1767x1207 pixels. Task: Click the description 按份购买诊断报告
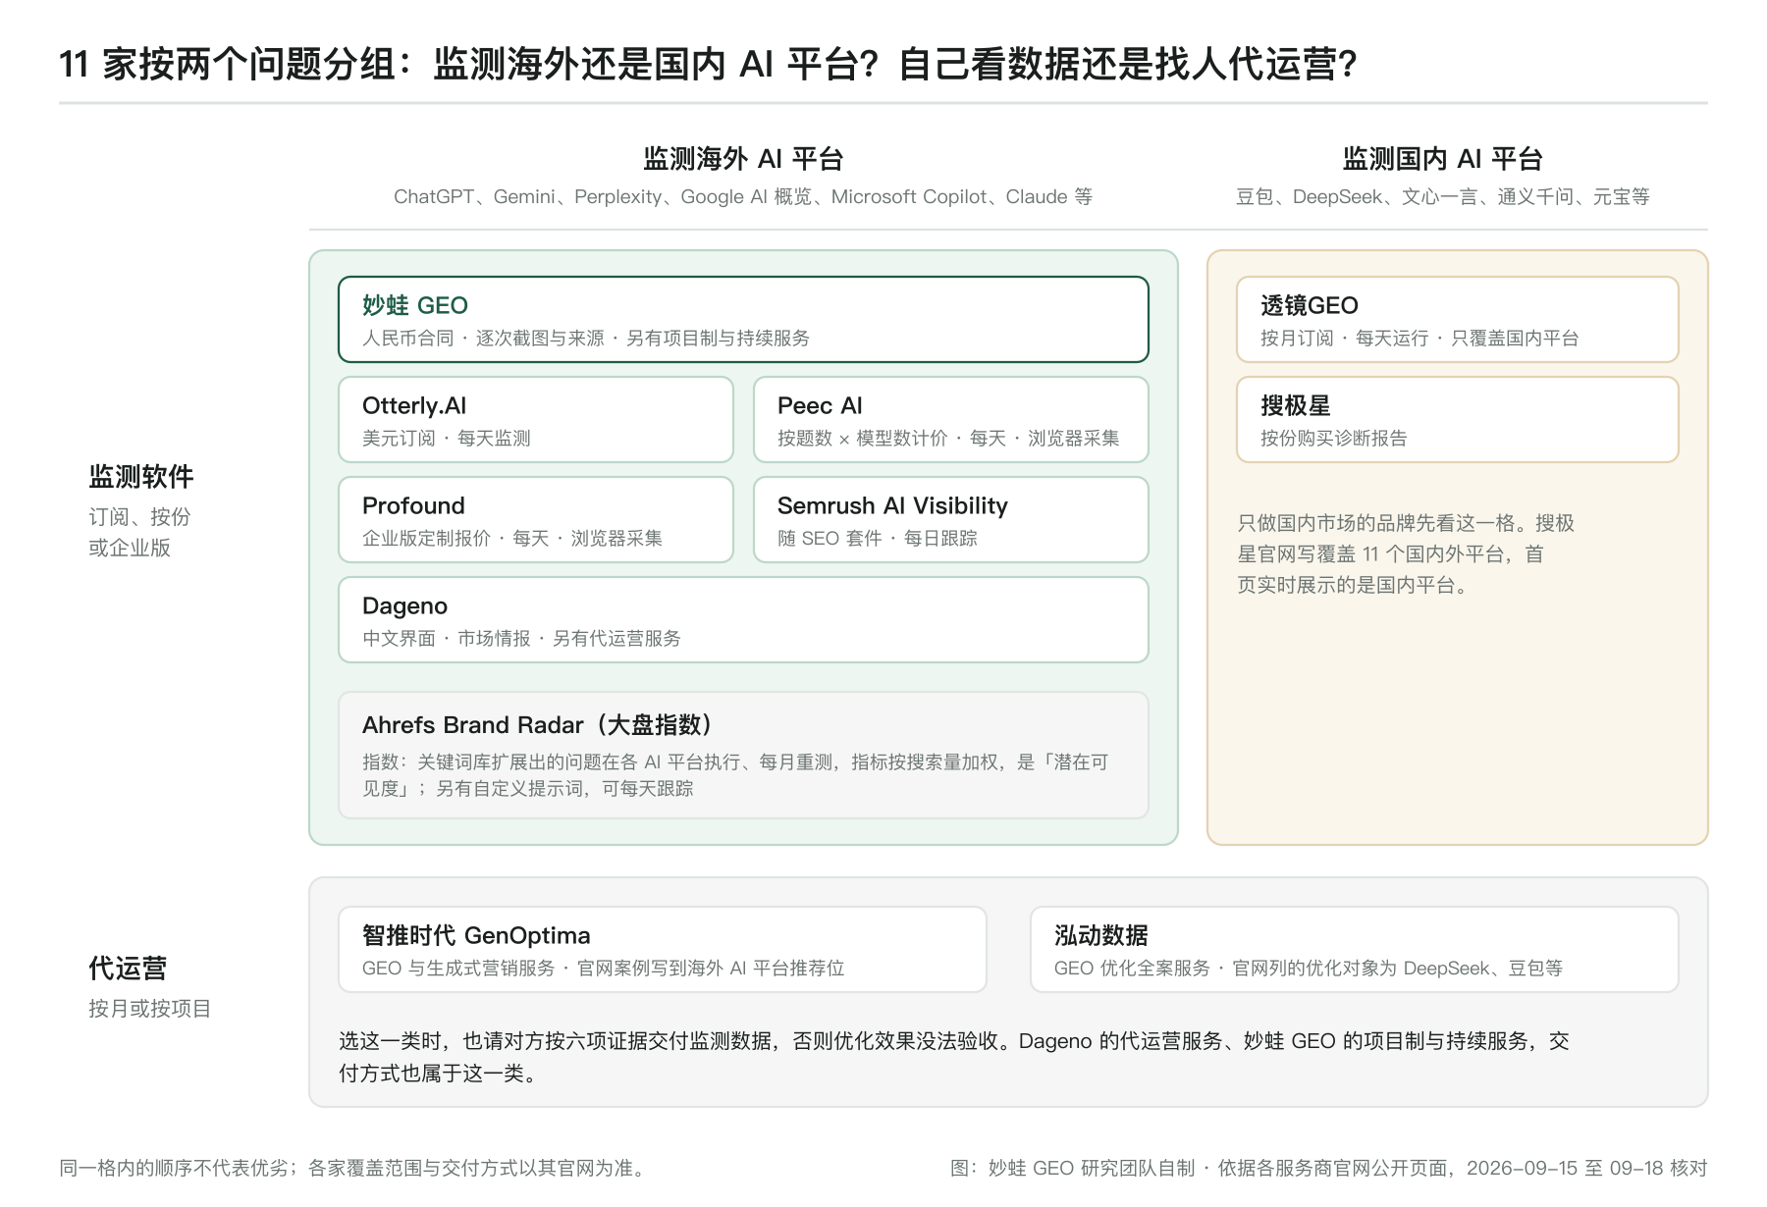(x=1334, y=439)
